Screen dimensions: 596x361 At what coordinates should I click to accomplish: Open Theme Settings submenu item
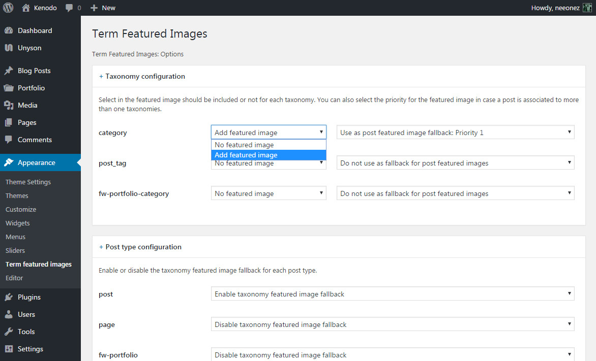(28, 182)
